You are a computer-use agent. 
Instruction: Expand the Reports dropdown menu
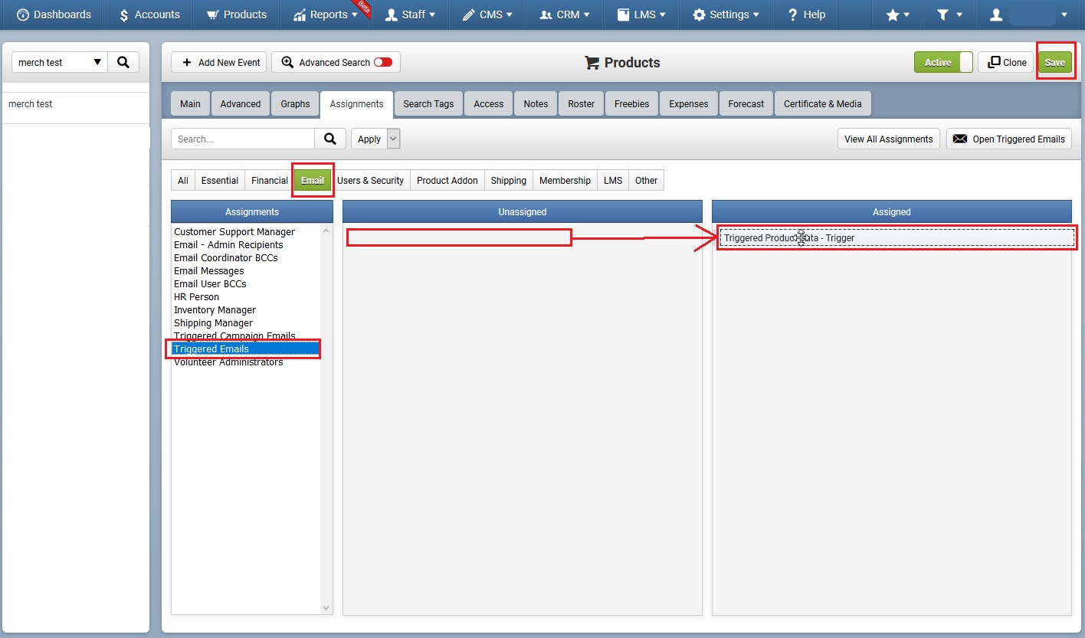click(326, 15)
